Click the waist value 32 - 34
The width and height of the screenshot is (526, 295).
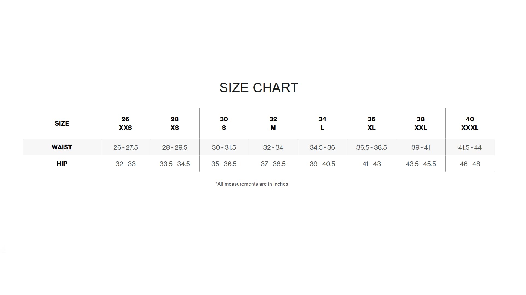point(273,147)
